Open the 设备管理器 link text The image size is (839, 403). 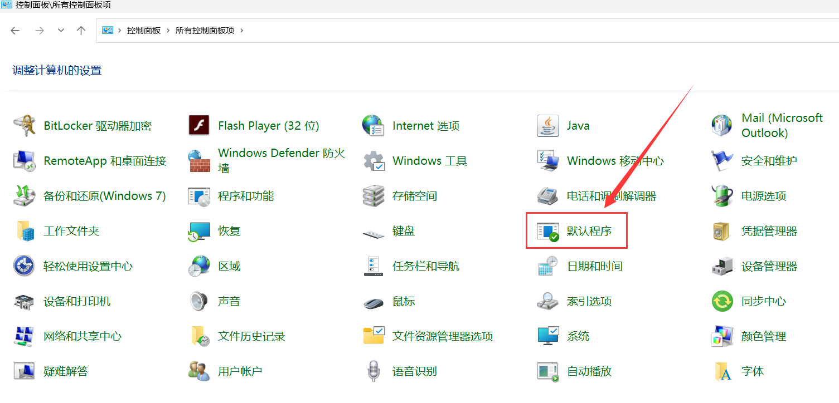coord(769,266)
